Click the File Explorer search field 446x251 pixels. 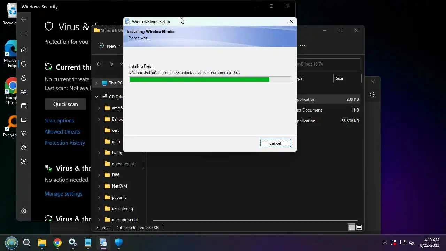pyautogui.click(x=328, y=64)
